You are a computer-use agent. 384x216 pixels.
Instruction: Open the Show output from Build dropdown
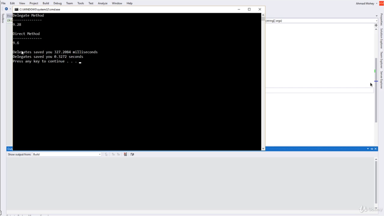(x=66, y=154)
